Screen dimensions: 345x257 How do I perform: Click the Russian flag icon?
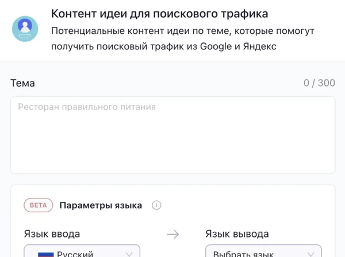point(46,254)
